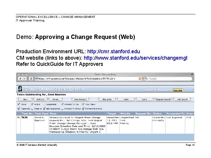Go to Home in the toolbar

point(55,99)
